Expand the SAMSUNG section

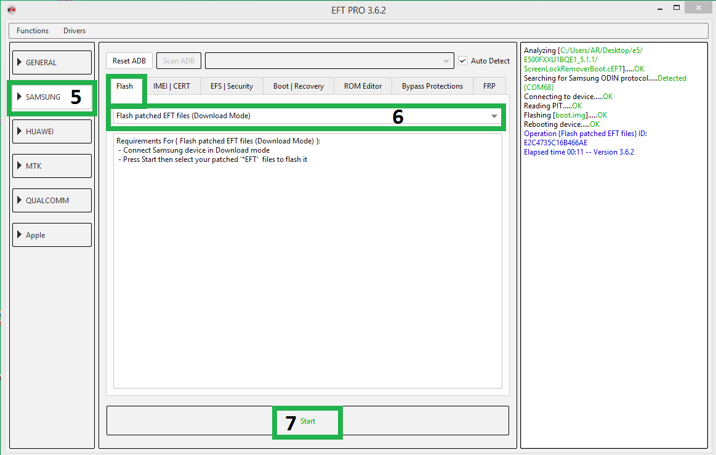coord(52,97)
